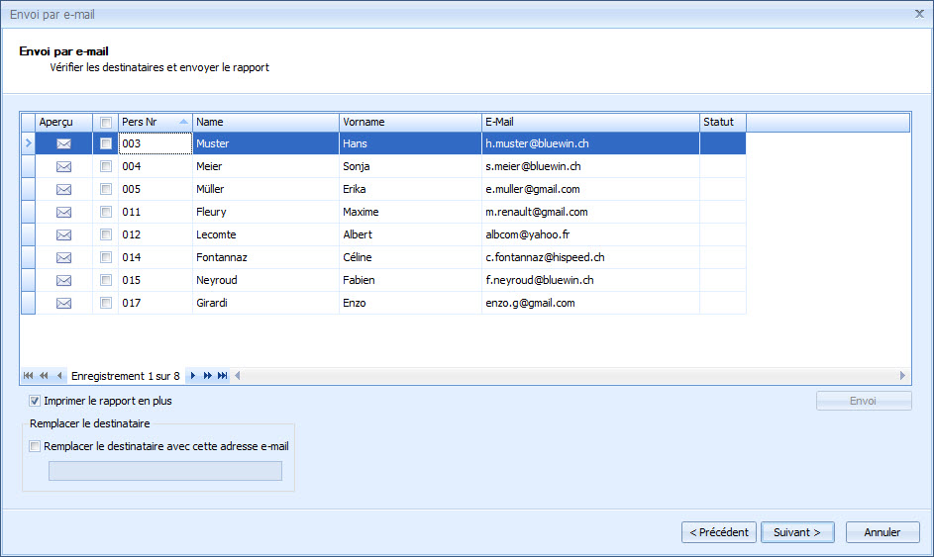Click envelope preview icon for Fleury Maxime
Screen dimensions: 934x557
pyautogui.click(x=63, y=212)
